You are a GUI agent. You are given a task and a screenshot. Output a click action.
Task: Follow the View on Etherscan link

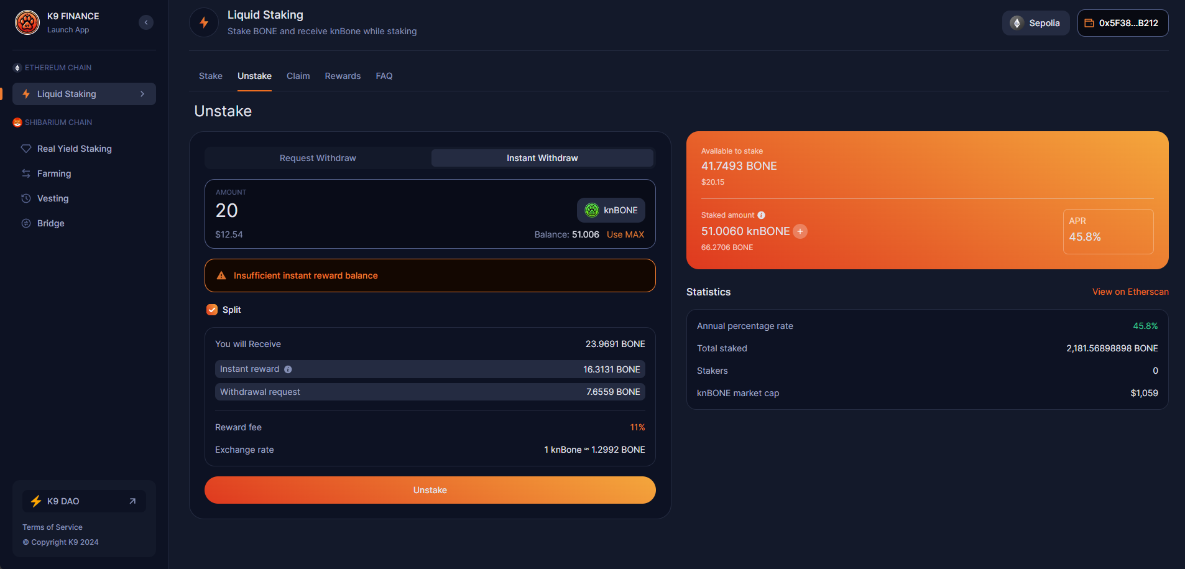[x=1130, y=292]
